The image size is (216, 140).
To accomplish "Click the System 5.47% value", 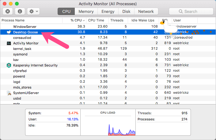I will pos(74,113).
